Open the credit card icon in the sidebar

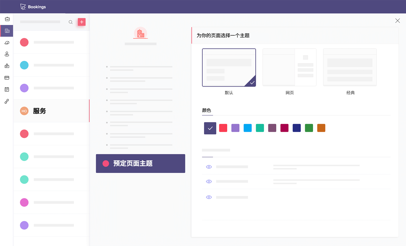pos(7,78)
